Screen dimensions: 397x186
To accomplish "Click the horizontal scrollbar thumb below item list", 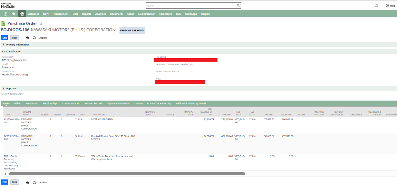I will tap(127, 174).
